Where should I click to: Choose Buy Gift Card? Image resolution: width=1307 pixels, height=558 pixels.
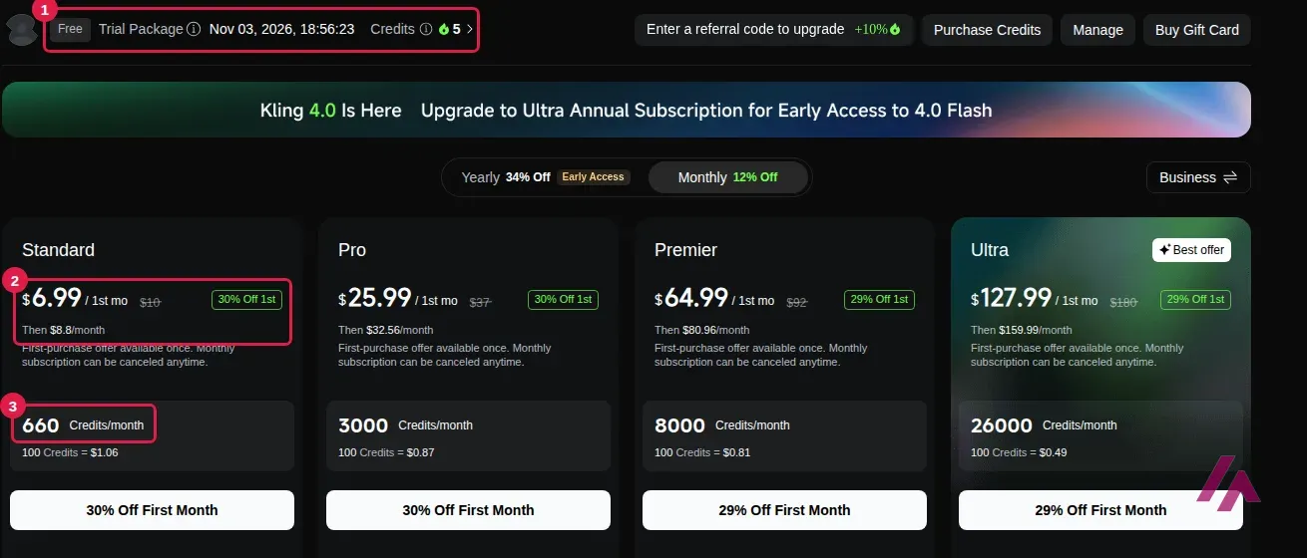[1196, 30]
